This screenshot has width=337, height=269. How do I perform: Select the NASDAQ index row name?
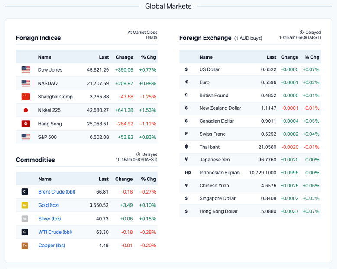[48, 83]
